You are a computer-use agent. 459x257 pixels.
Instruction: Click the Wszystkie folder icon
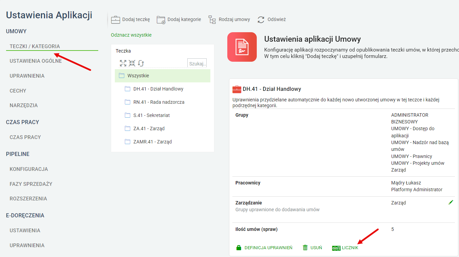pyautogui.click(x=122, y=76)
